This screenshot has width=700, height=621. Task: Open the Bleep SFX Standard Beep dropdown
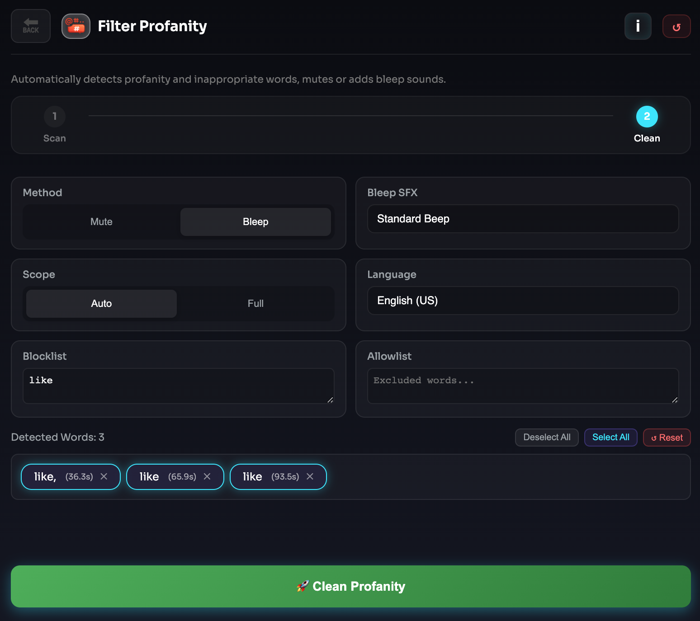(523, 219)
